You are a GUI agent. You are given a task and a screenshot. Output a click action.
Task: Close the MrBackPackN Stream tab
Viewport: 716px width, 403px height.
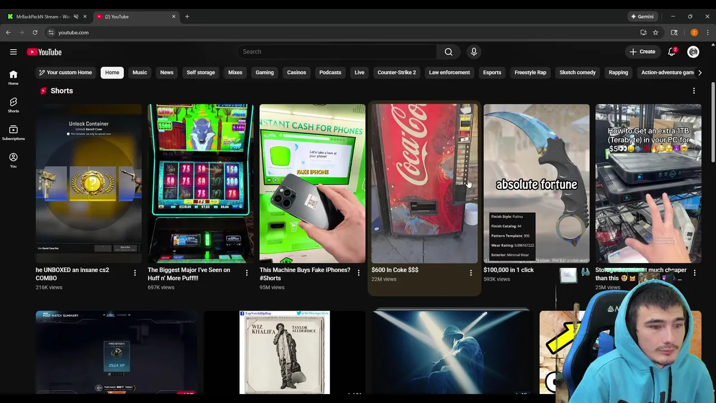[x=85, y=16]
